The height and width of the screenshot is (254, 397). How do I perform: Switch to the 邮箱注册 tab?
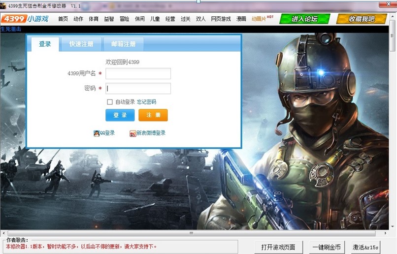(x=124, y=44)
